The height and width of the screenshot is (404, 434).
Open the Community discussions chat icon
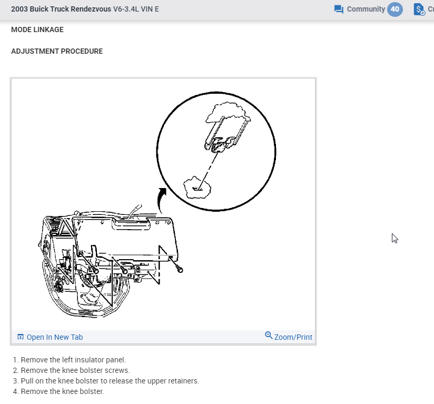339,9
